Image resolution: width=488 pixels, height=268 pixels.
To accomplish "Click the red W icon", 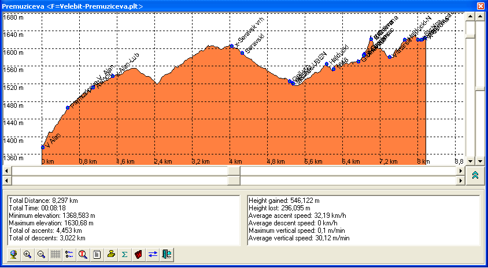I will pos(139,254).
